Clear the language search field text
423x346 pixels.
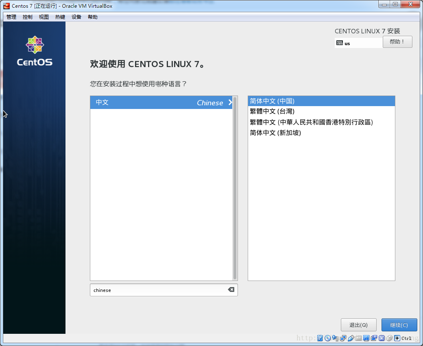(x=231, y=289)
